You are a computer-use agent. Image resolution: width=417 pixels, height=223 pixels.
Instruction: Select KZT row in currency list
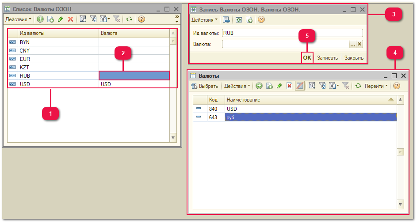pyautogui.click(x=88, y=68)
